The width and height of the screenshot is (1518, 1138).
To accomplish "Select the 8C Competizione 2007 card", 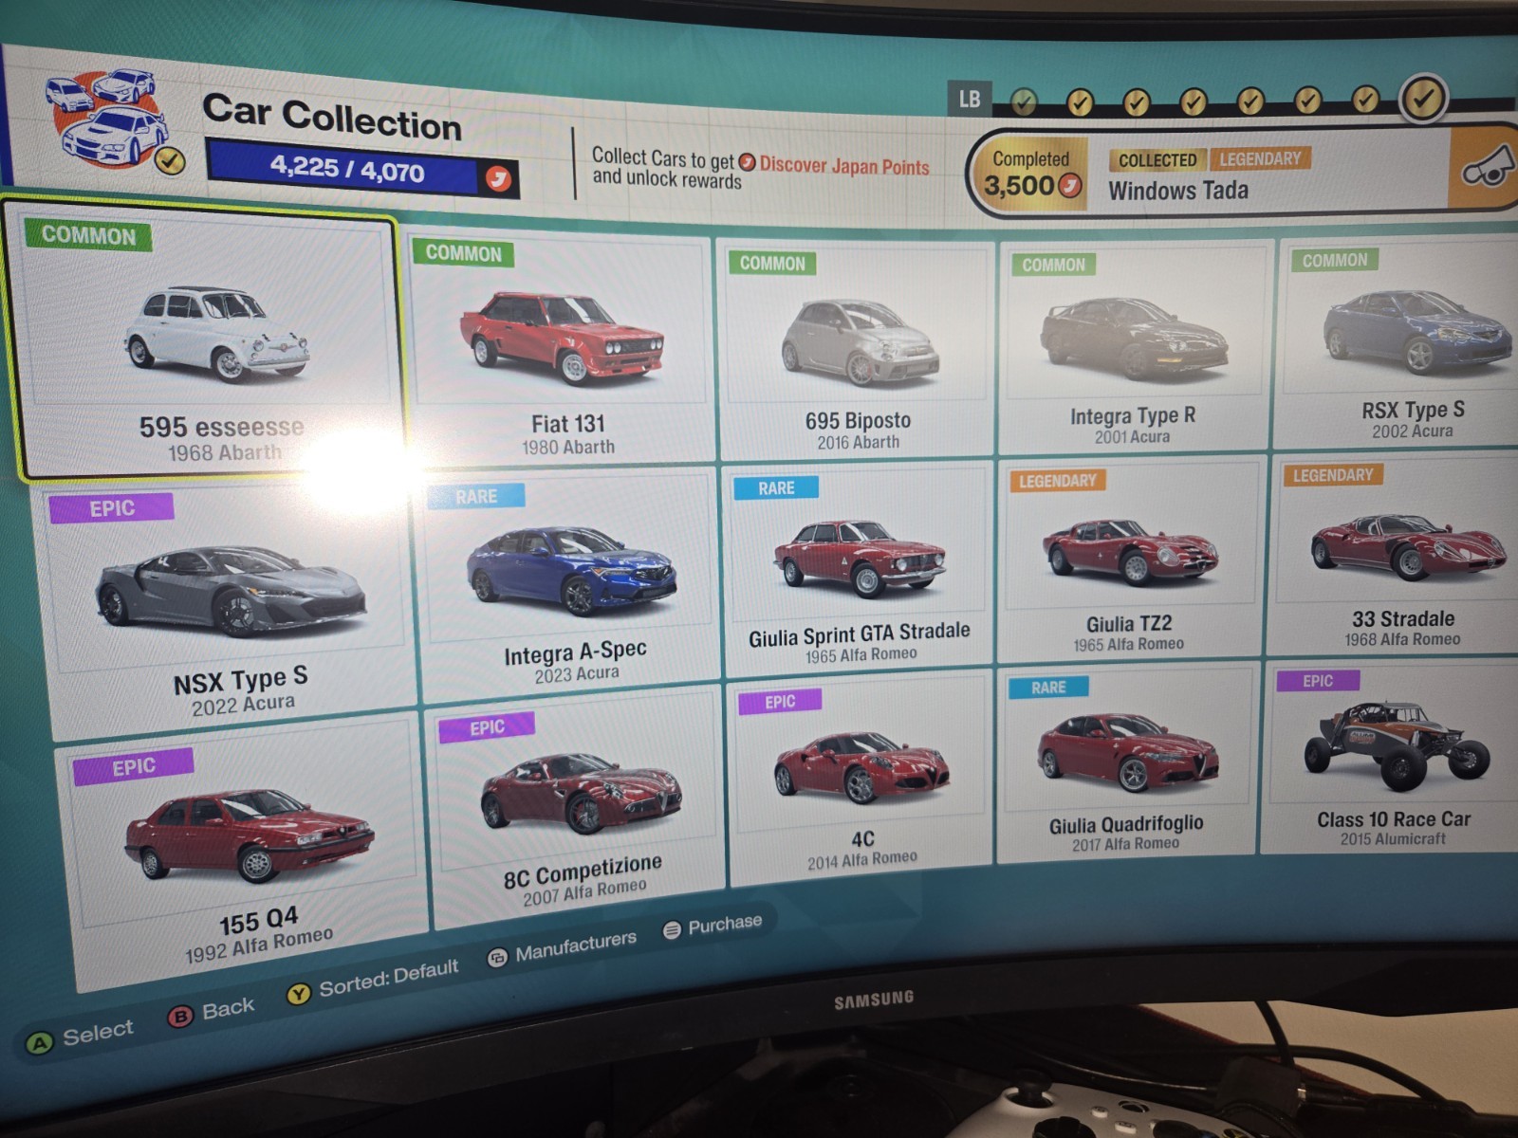I will [x=577, y=808].
